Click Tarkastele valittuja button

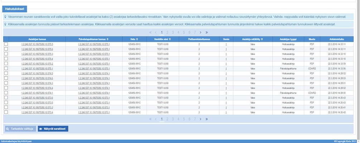pos(20,129)
